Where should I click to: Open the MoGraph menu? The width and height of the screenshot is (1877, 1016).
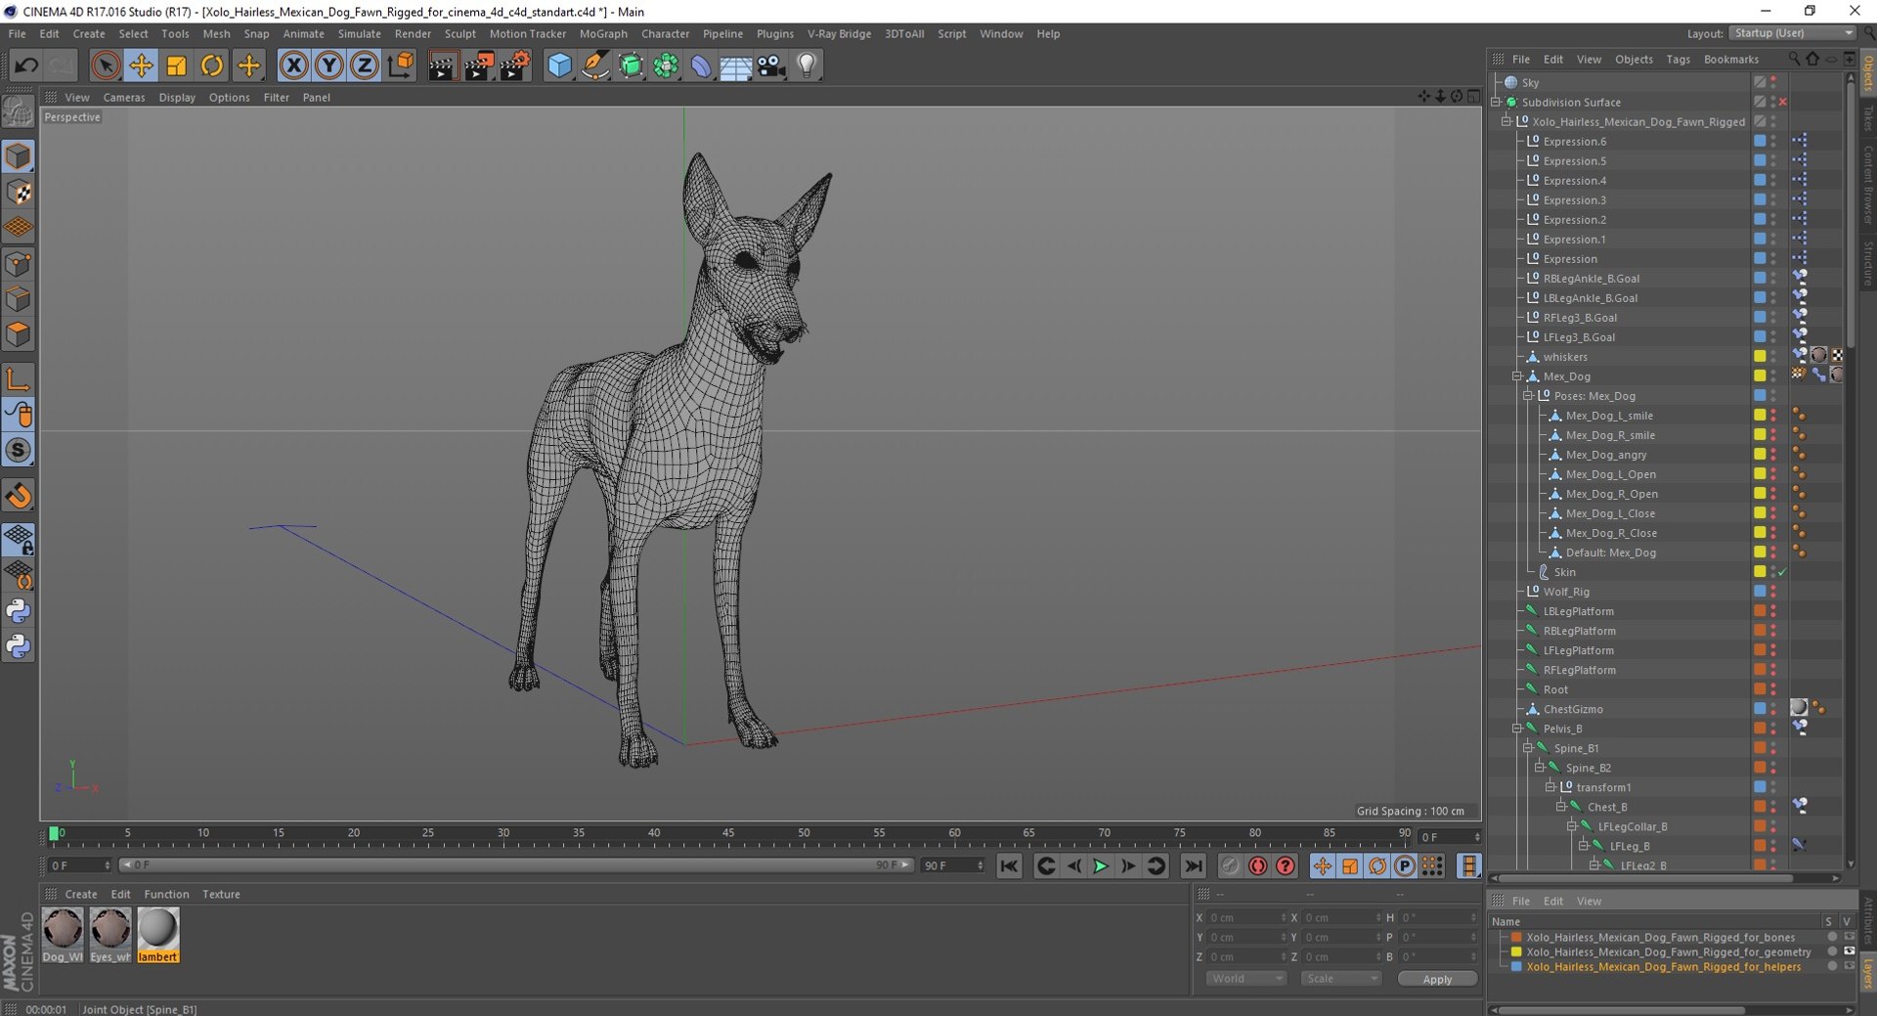point(603,33)
